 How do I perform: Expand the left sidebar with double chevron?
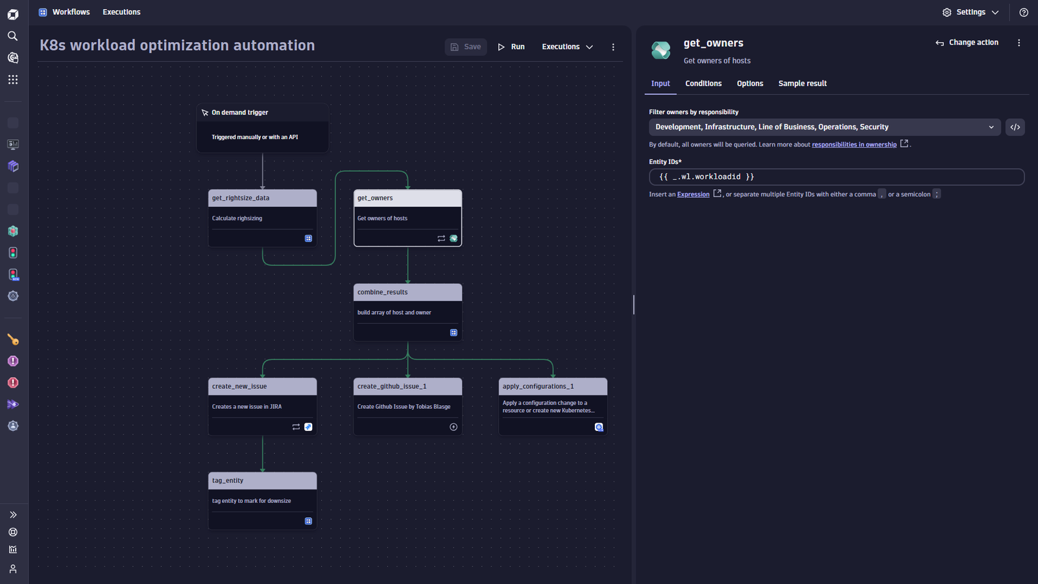[x=13, y=515]
